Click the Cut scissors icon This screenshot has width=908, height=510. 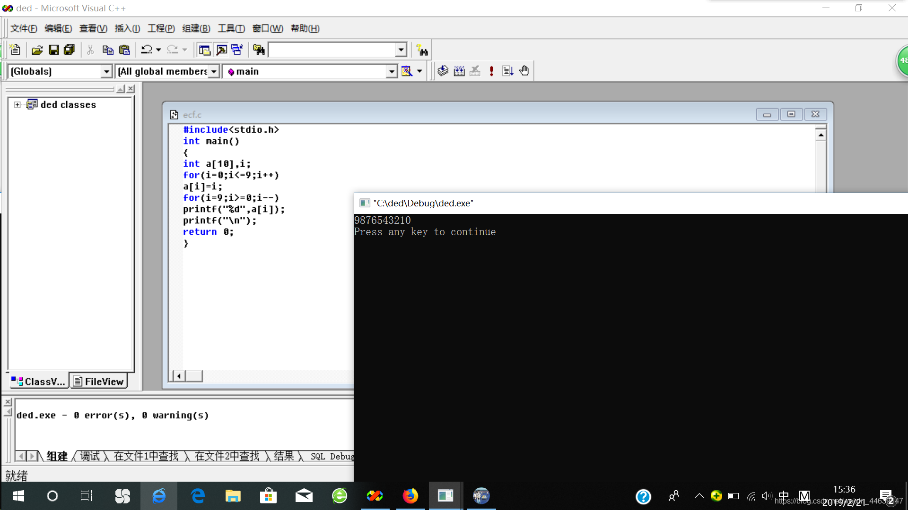point(90,50)
